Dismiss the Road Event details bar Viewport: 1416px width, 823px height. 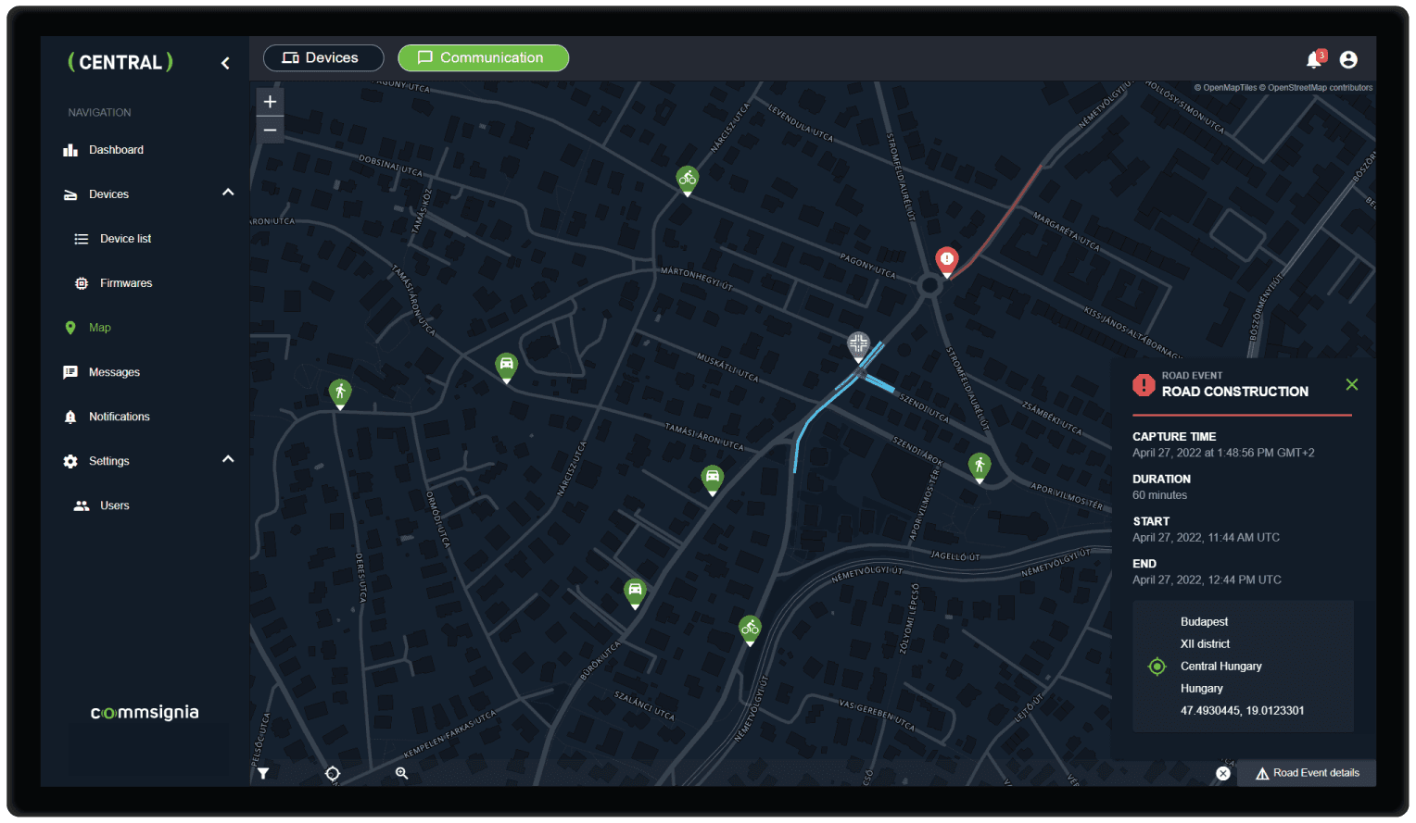coord(1223,773)
